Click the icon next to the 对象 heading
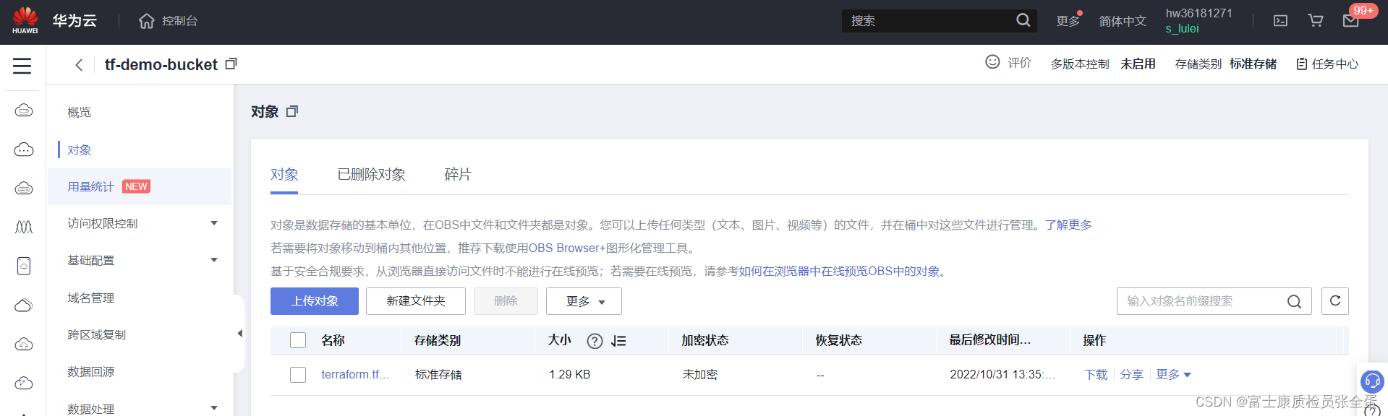Viewport: 1388px width, 416px height. pos(292,111)
